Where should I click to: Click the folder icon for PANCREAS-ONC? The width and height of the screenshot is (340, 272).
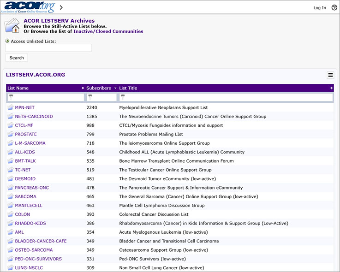(x=11, y=187)
